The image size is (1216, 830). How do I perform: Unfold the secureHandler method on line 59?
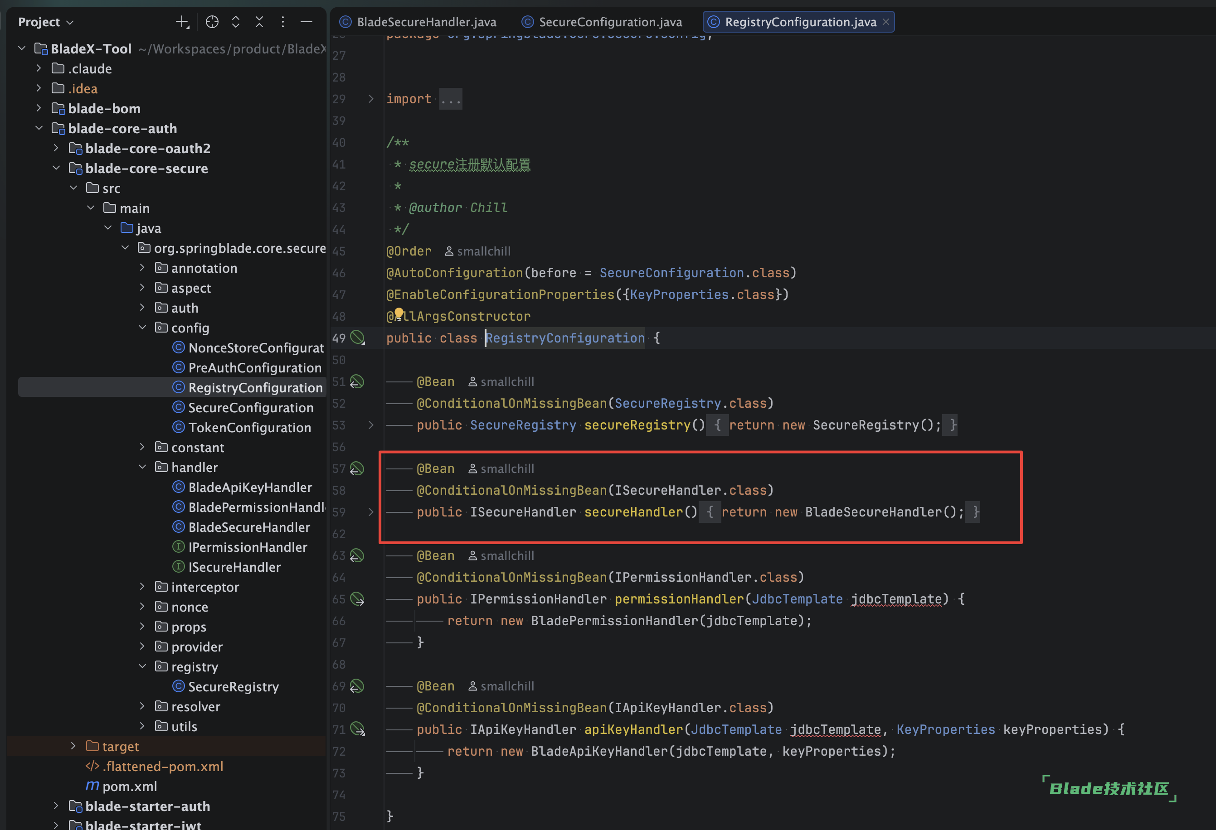pyautogui.click(x=371, y=512)
